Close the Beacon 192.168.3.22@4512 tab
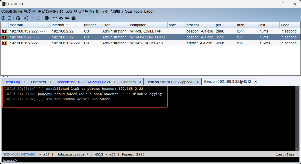 point(256,81)
